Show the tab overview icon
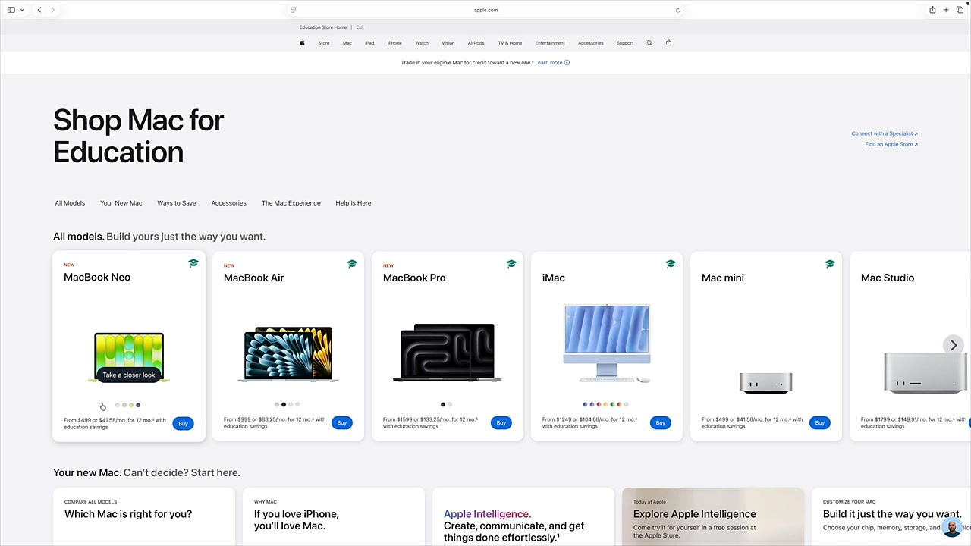 [x=960, y=10]
